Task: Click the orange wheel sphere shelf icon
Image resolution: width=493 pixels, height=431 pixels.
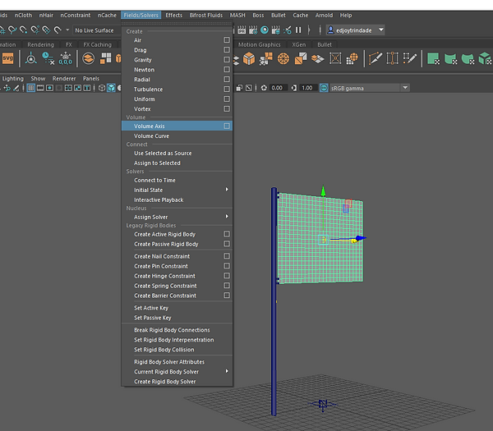Action: pyautogui.click(x=283, y=58)
